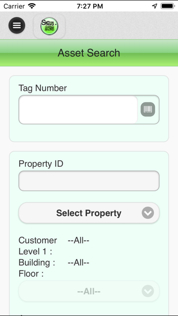The width and height of the screenshot is (178, 316).
Task: Open the hamburger menu
Action: tap(17, 25)
